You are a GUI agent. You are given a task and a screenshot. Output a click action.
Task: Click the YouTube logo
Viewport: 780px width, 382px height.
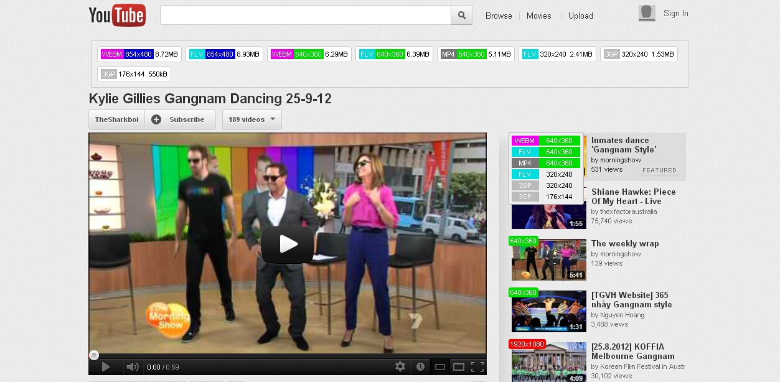point(117,16)
